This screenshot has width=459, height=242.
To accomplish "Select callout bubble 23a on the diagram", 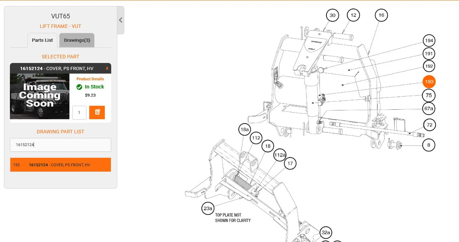I will [208, 208].
